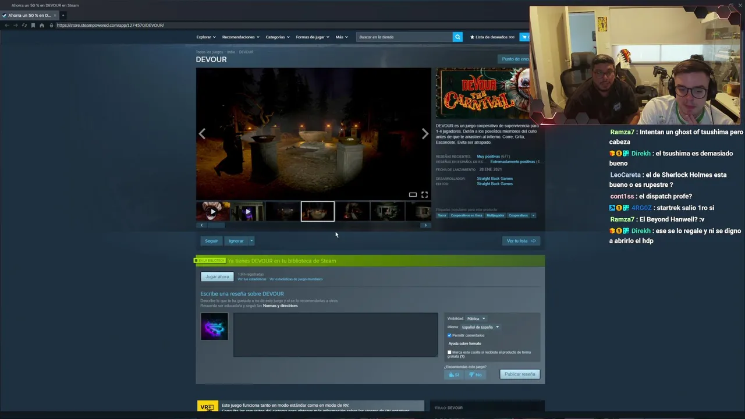745x419 pixels.
Task: Open 'Ver tus estadísticas' link
Action: [251, 279]
